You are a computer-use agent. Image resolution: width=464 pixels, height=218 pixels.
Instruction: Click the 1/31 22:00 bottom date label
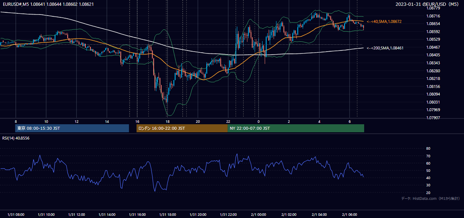[x=228, y=215]
